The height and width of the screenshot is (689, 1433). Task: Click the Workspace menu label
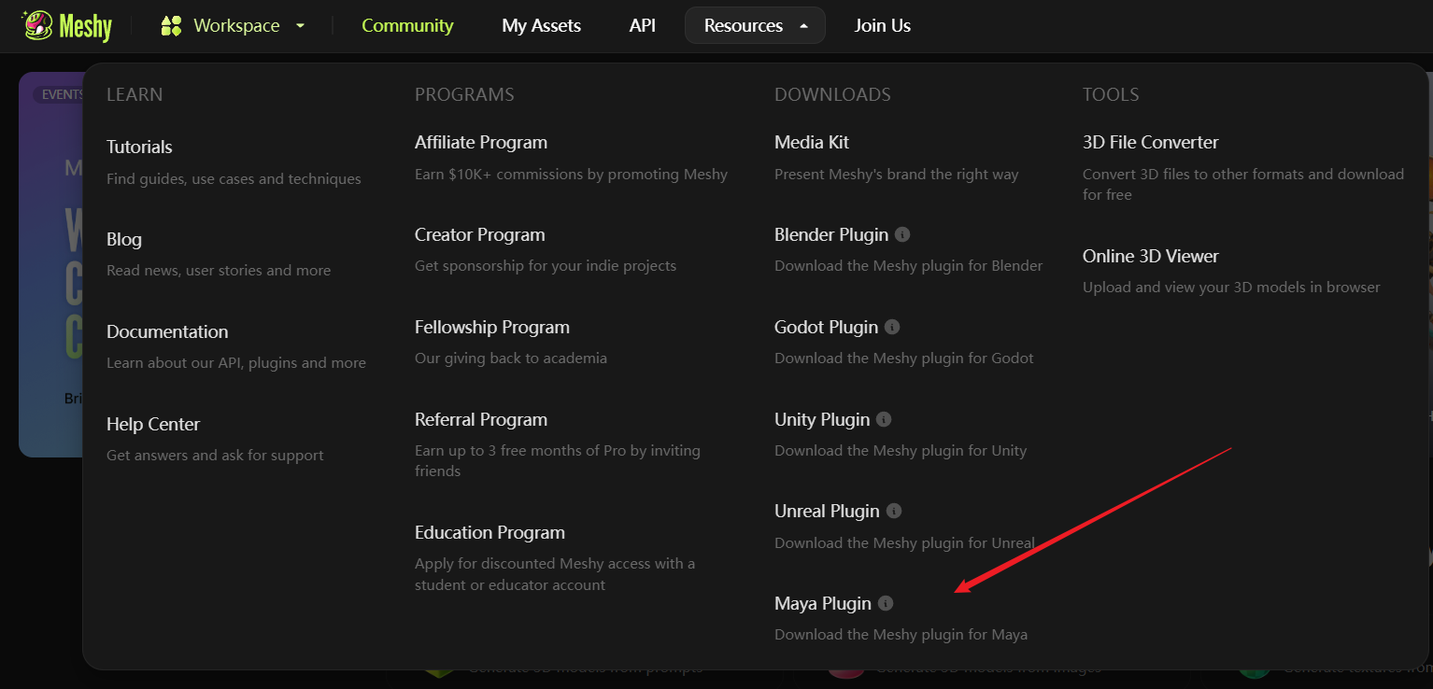(x=236, y=25)
